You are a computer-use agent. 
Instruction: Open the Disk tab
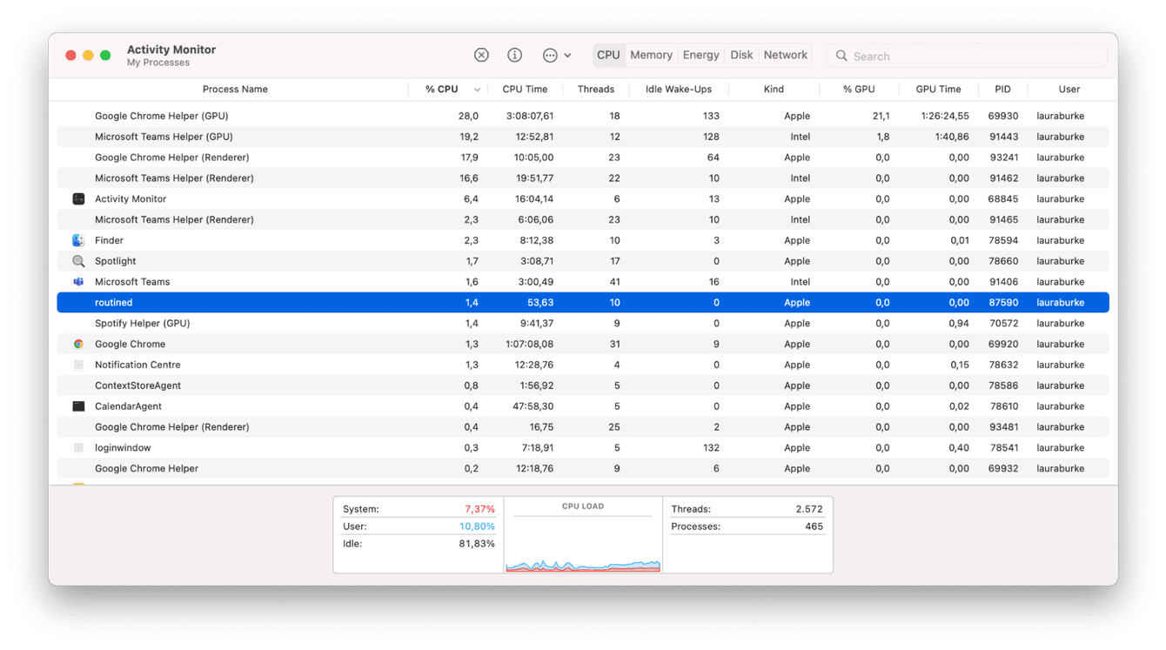click(x=741, y=54)
